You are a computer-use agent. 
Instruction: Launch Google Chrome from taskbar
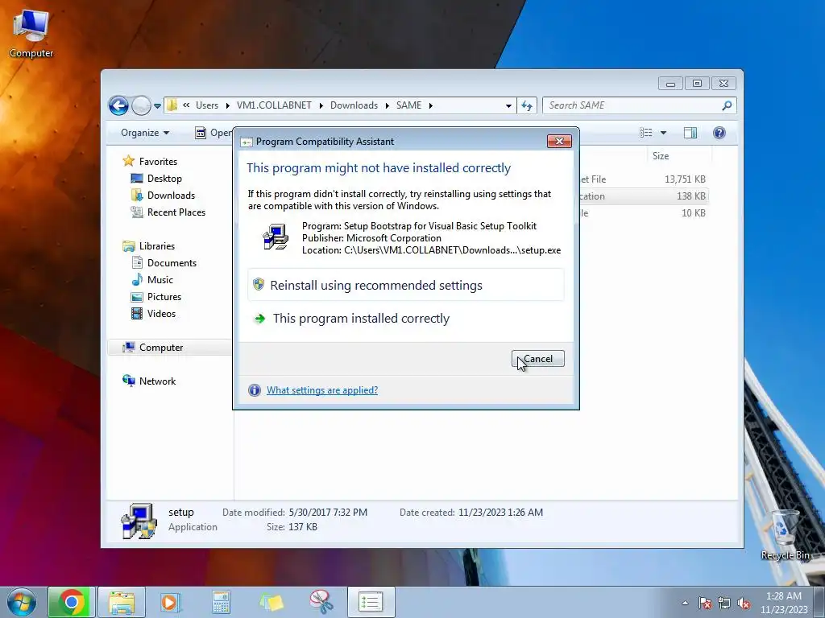coord(72,602)
